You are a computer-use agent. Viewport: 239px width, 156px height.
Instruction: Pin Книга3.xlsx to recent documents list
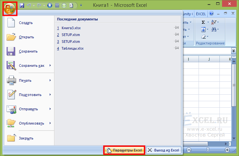[176, 28]
